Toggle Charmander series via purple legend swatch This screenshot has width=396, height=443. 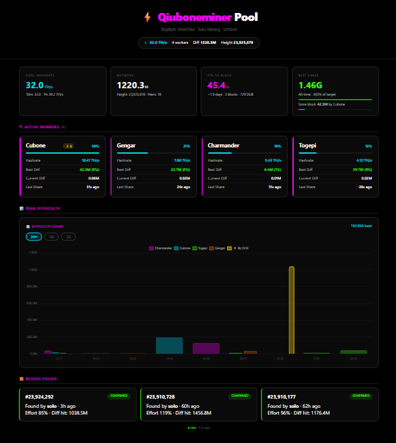pyautogui.click(x=151, y=248)
